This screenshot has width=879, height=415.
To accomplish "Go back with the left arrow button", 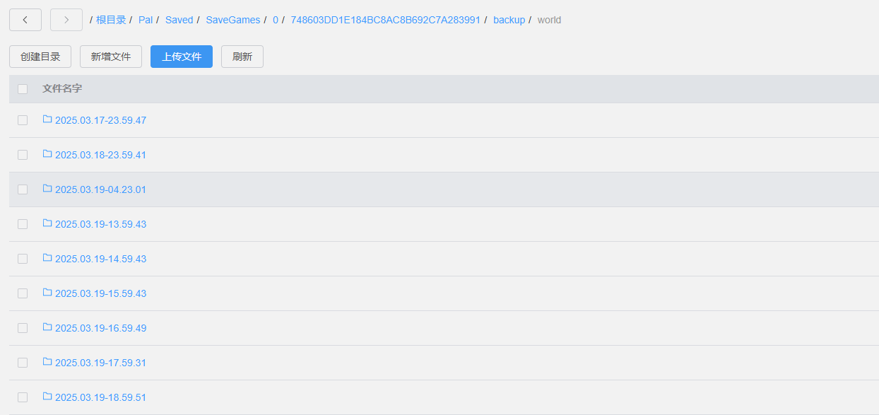I will pyautogui.click(x=25, y=20).
